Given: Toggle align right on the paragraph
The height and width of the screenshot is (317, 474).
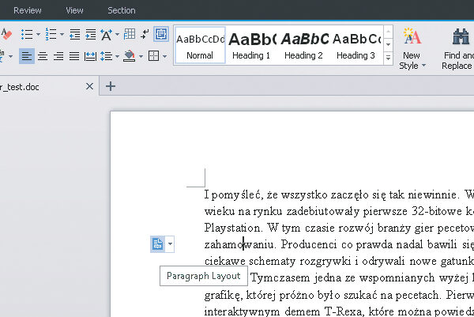Looking at the screenshot, I should [x=58, y=56].
